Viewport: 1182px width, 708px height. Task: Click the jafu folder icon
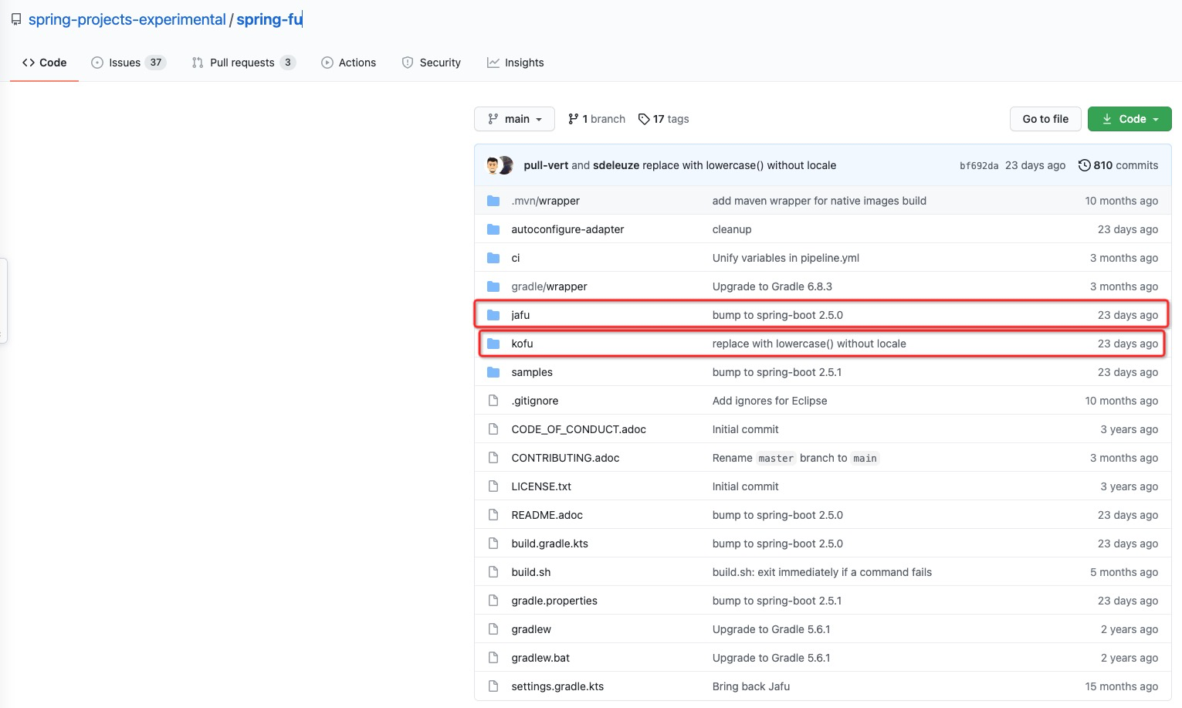(x=493, y=315)
